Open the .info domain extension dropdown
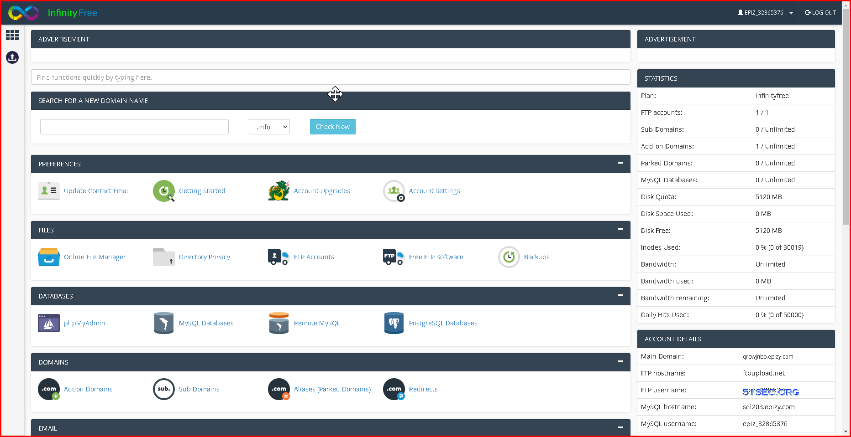 point(269,127)
